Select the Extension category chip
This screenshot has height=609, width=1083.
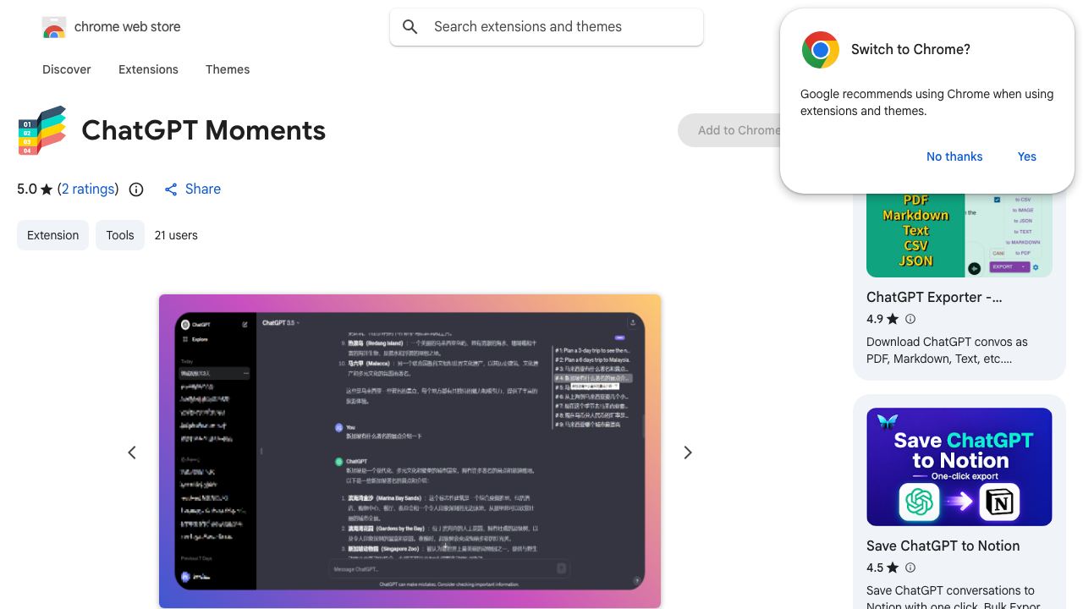52,235
